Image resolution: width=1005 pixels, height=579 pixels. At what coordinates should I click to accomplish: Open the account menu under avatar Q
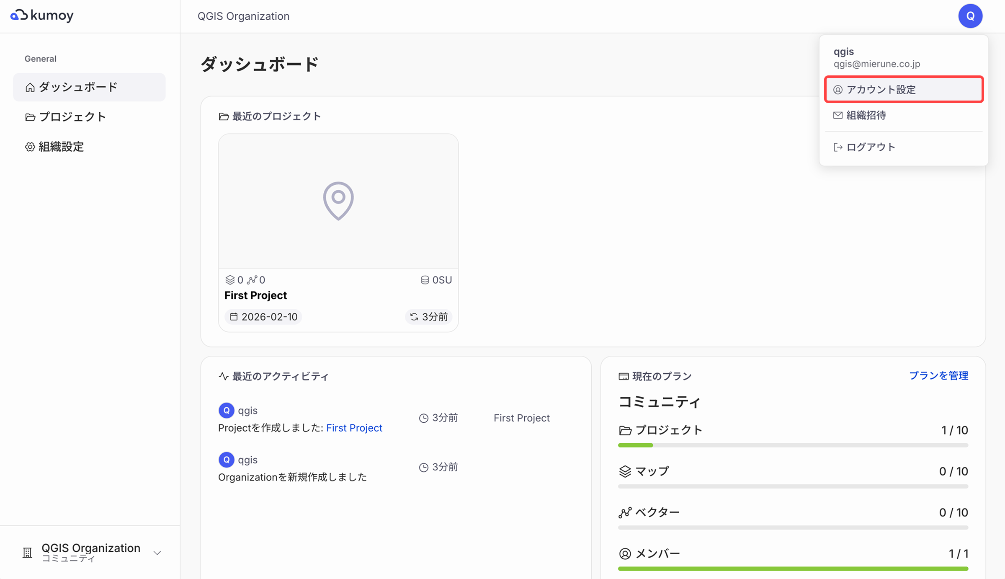click(x=970, y=16)
